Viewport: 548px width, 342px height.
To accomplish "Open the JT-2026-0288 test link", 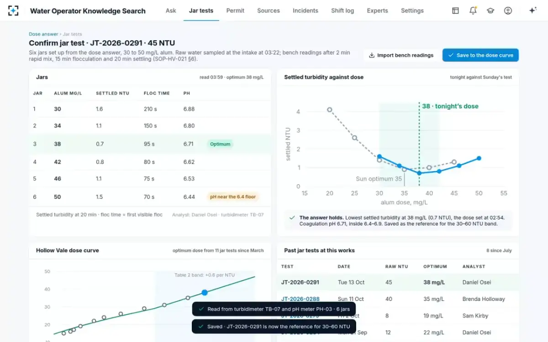I will (300, 299).
